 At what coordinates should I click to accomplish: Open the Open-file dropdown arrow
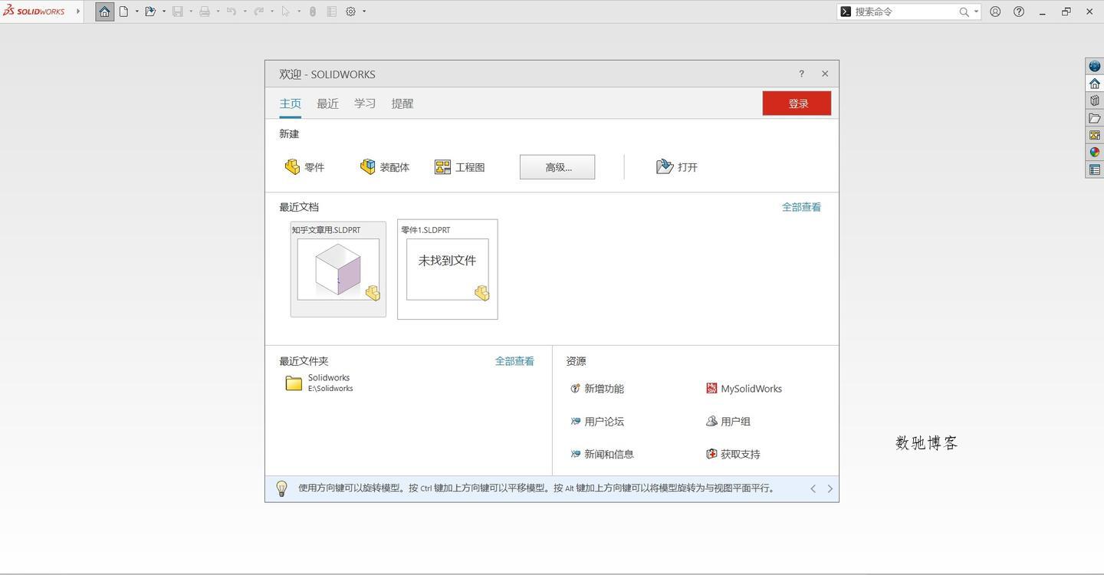coord(164,11)
